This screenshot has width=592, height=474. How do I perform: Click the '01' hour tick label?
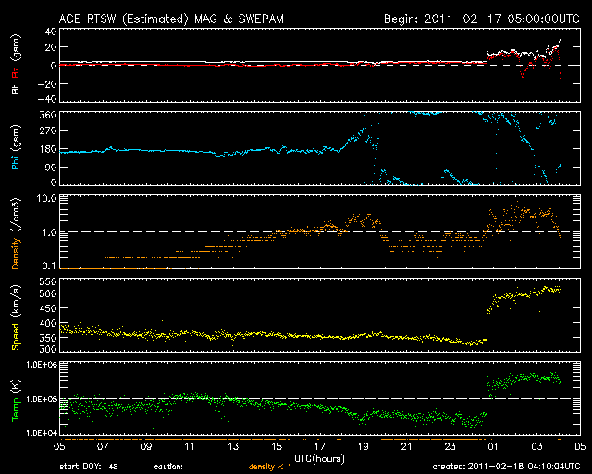pos(493,446)
